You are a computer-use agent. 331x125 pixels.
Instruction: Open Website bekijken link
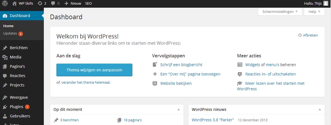tap(176, 83)
